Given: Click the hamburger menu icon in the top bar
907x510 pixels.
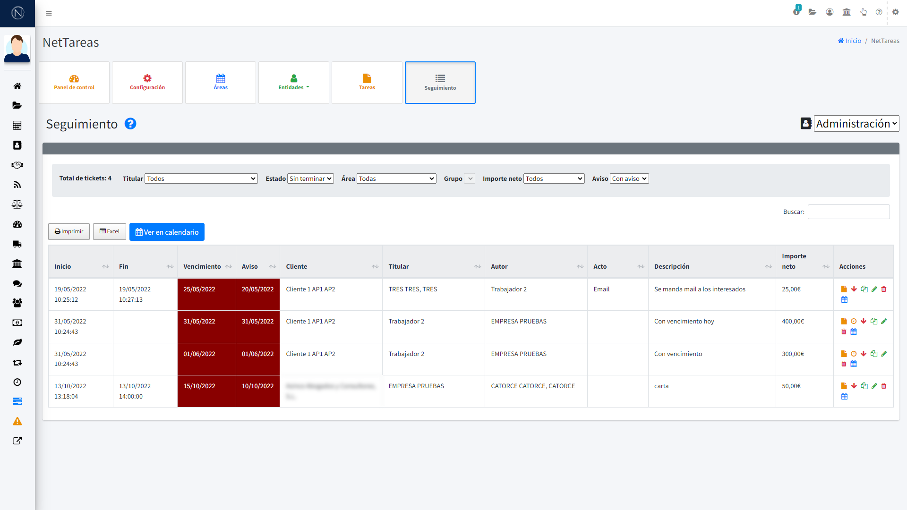Looking at the screenshot, I should 49,13.
